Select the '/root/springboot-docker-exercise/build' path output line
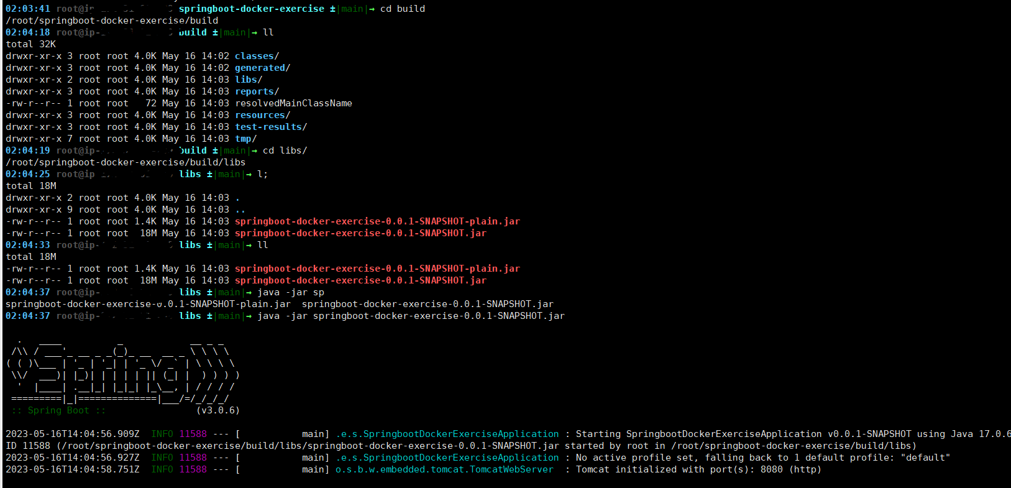Screen dimensions: 1011x488 coord(112,21)
